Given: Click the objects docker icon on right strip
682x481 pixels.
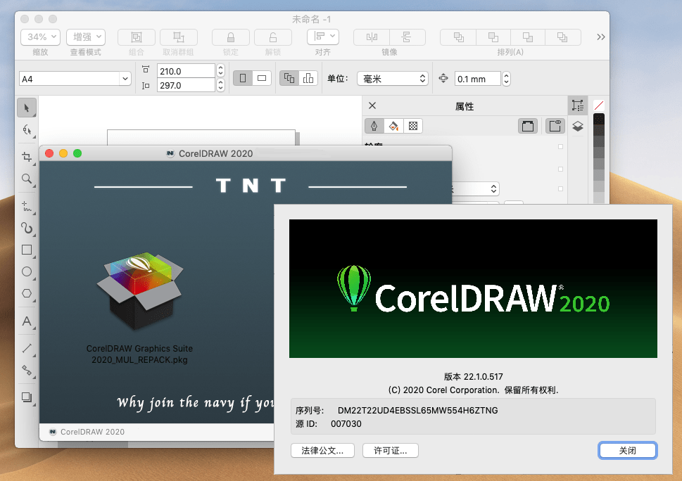Looking at the screenshot, I should pos(578,127).
